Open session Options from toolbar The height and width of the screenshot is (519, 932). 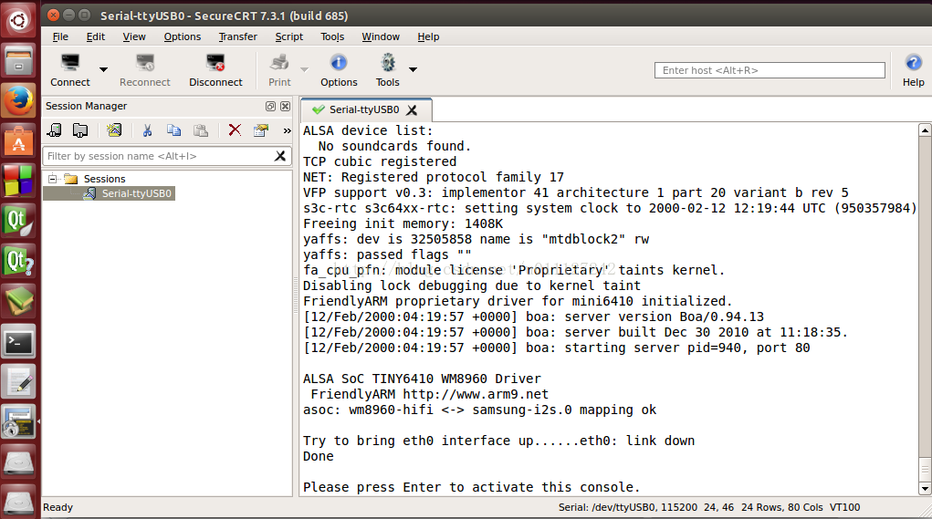coord(339,70)
